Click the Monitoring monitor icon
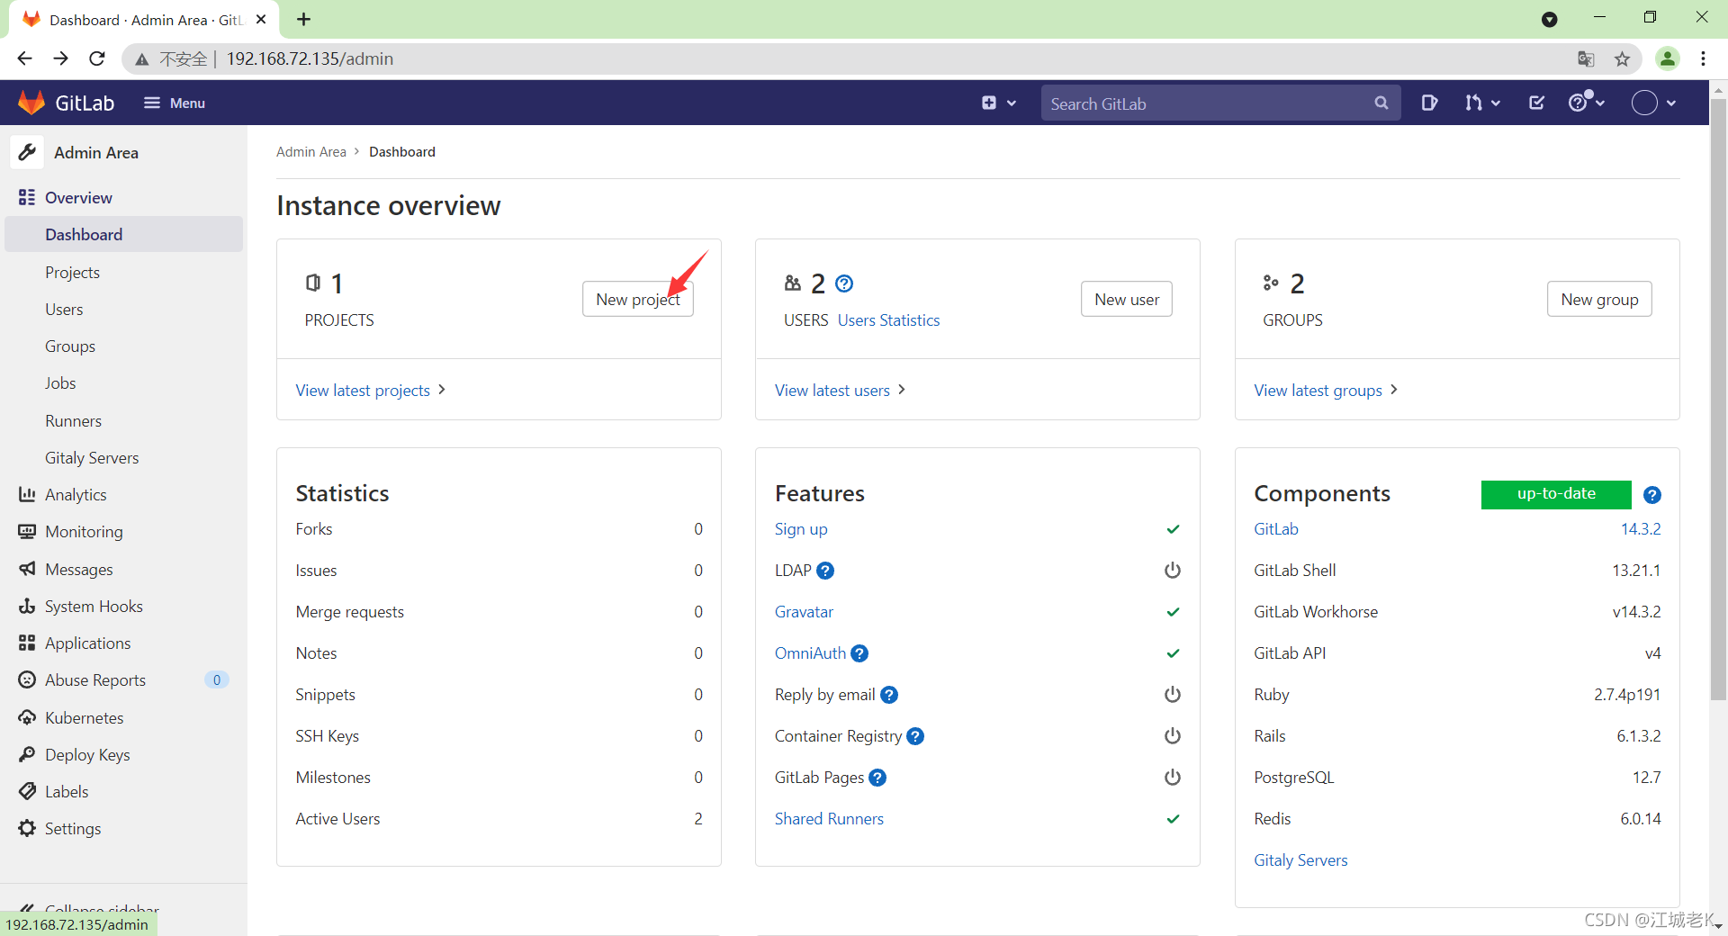1728x936 pixels. point(27,531)
